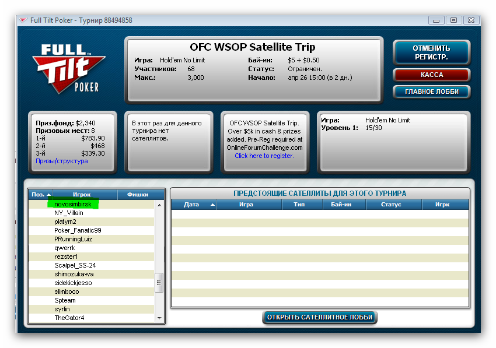Select player Poker_Fanatic99
Image resolution: width=496 pixels, height=348 pixels.
(x=92, y=230)
